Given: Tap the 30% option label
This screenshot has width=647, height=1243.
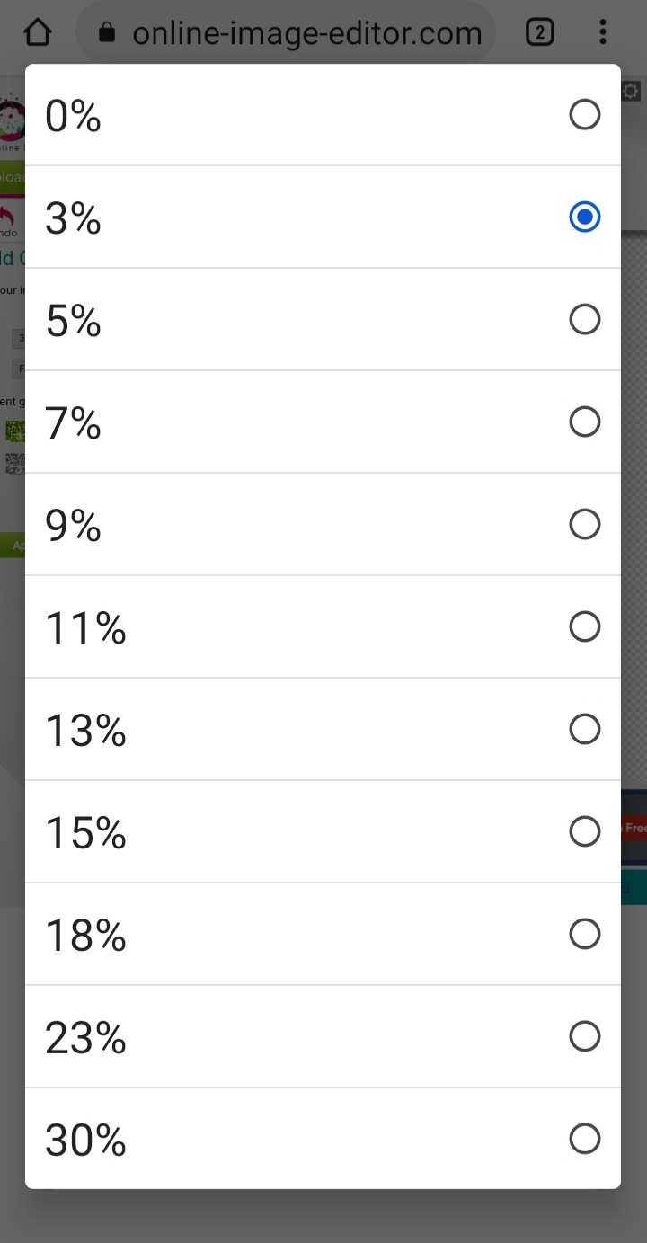Looking at the screenshot, I should pos(85,1141).
